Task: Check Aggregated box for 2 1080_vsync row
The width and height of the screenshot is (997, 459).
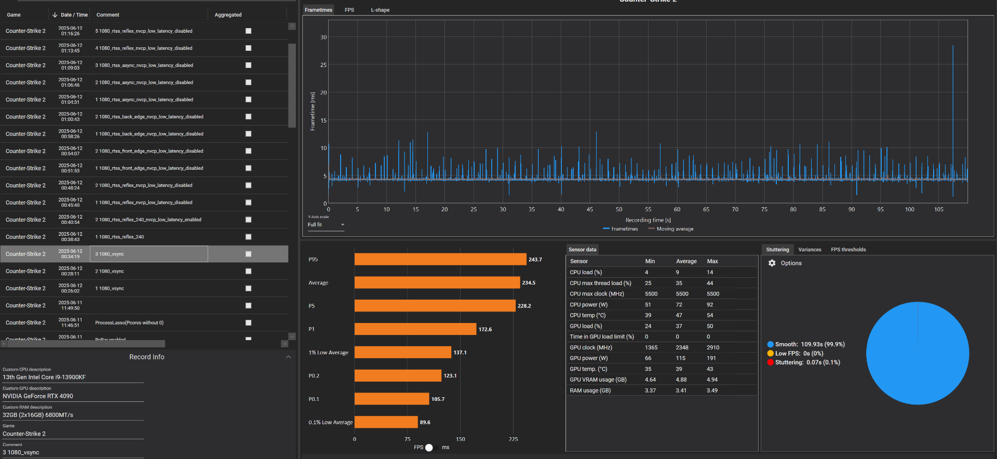Action: [248, 271]
